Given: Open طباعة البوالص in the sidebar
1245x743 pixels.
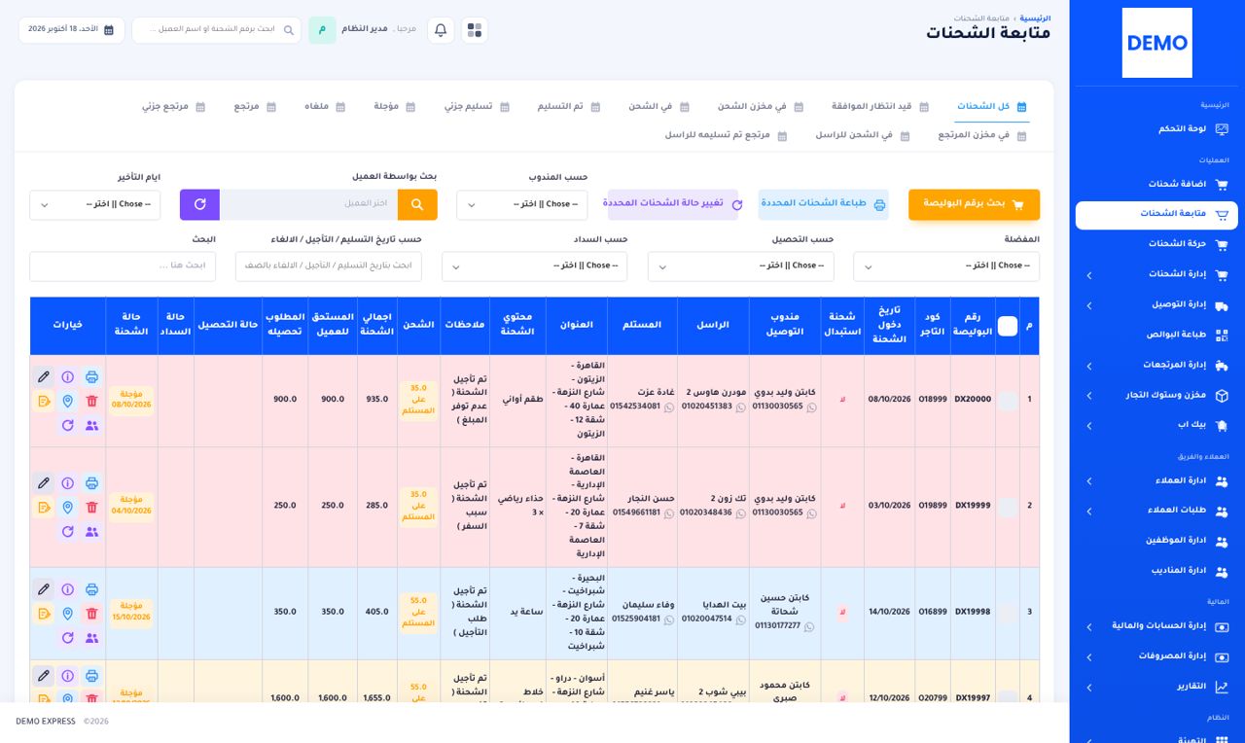Looking at the screenshot, I should [x=1156, y=336].
